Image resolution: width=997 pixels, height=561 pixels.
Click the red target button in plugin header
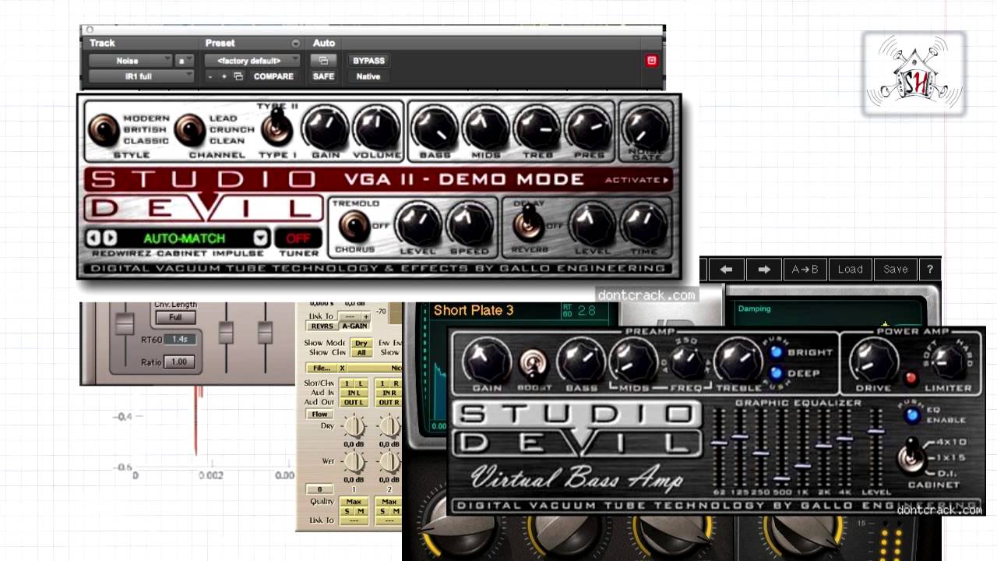click(652, 61)
